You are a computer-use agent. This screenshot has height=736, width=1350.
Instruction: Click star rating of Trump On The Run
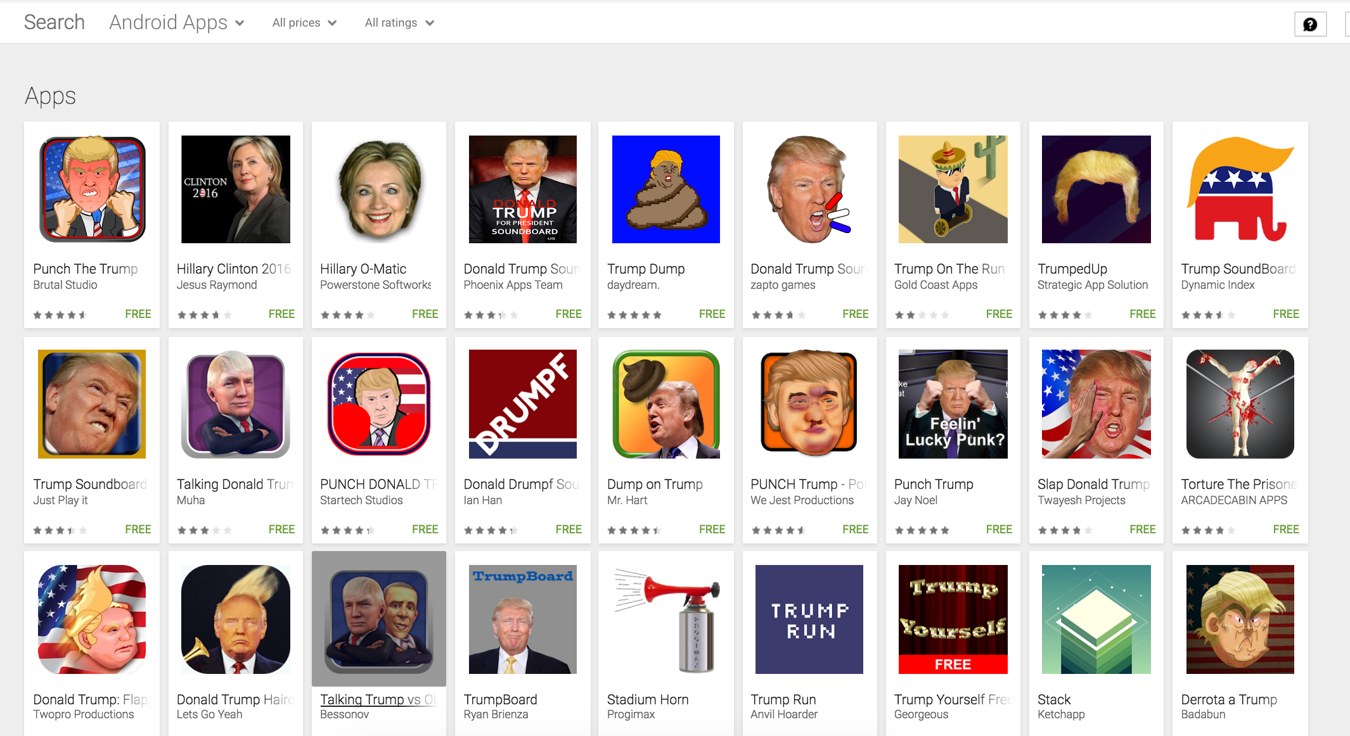(x=922, y=315)
